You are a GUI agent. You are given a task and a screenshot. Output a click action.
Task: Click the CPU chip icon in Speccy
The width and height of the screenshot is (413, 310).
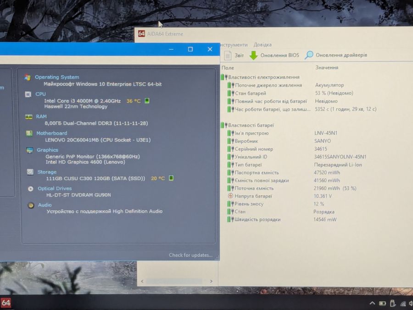coord(28,94)
